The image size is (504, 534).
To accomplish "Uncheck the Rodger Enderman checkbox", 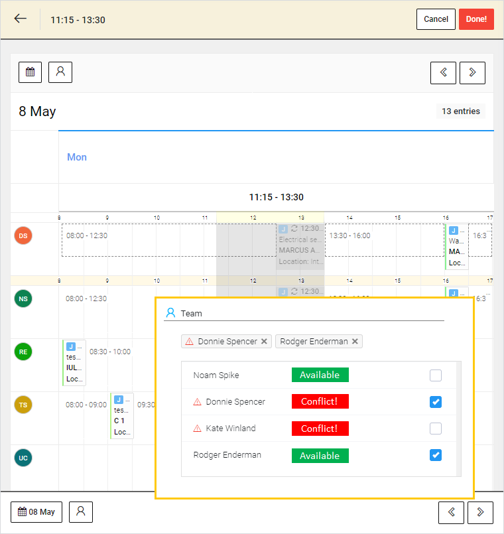I will 435,455.
